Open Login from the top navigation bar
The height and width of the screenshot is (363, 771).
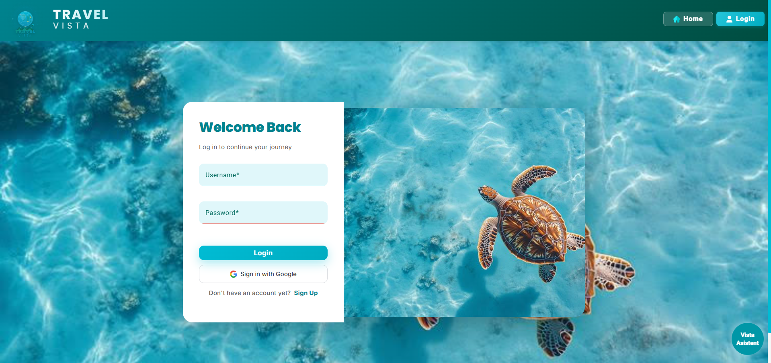click(740, 19)
